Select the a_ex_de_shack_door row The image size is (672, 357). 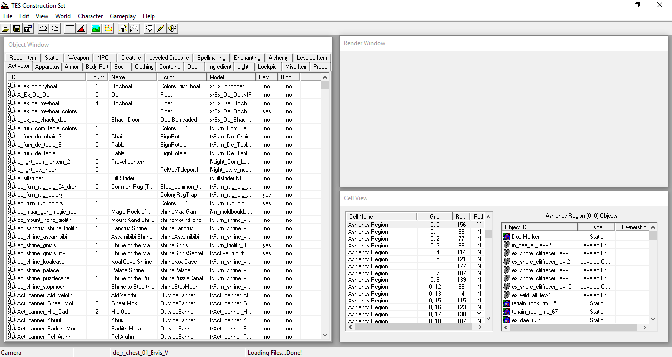[164, 120]
